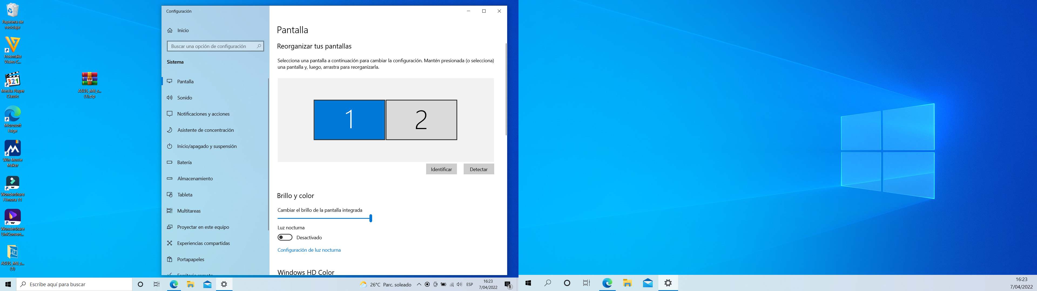Open Configuración de luz nocturna link
The width and height of the screenshot is (1037, 291).
click(x=309, y=250)
